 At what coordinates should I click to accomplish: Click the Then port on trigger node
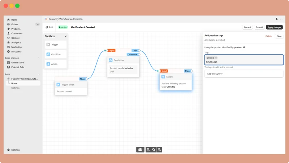click(87, 79)
